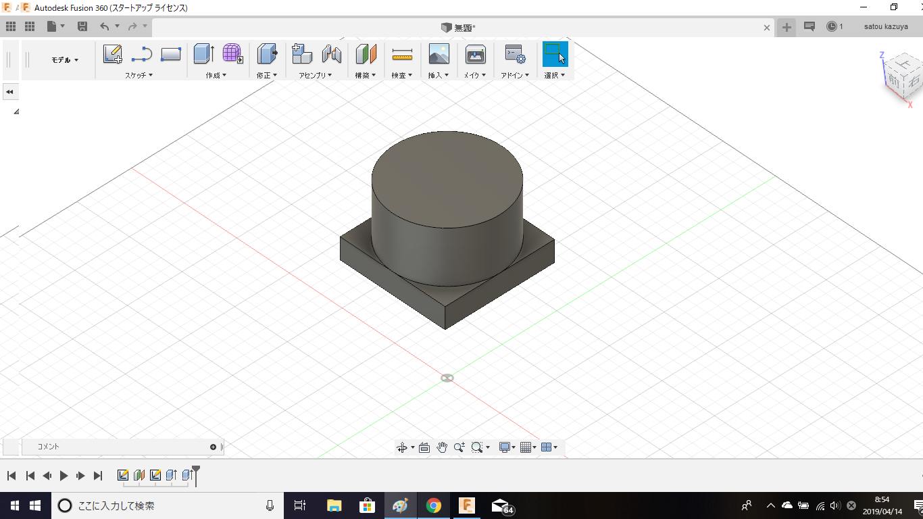Open the satou kazuya account menu

(886, 26)
